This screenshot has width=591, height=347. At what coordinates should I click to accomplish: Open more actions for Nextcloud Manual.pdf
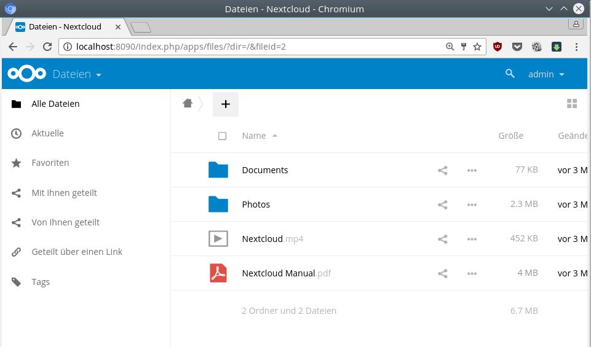(472, 273)
